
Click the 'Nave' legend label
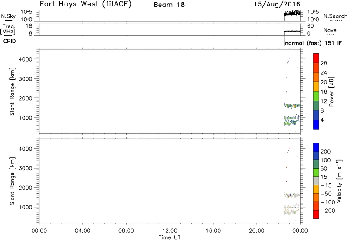pyautogui.click(x=330, y=30)
